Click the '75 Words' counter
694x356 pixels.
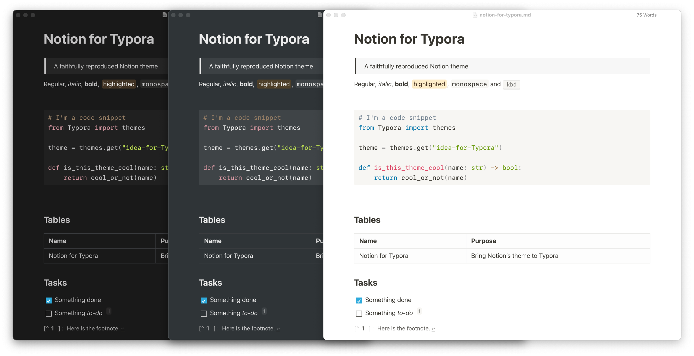[x=646, y=15]
